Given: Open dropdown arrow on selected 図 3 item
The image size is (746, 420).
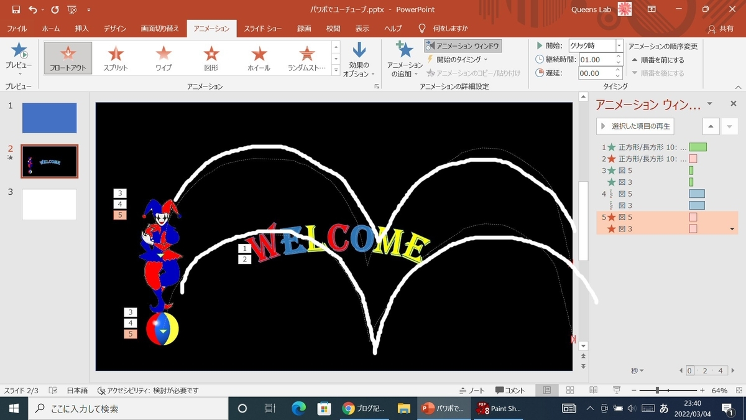Looking at the screenshot, I should tap(732, 229).
